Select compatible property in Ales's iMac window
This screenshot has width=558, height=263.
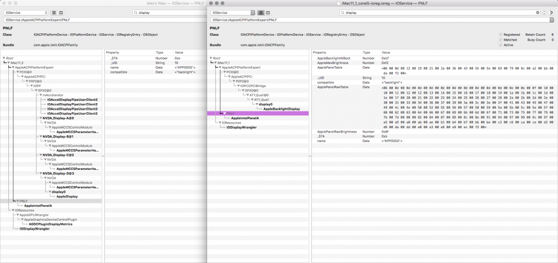click(x=156, y=72)
